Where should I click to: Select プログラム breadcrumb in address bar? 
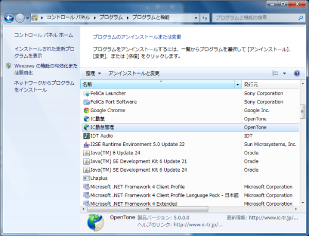[x=111, y=17]
